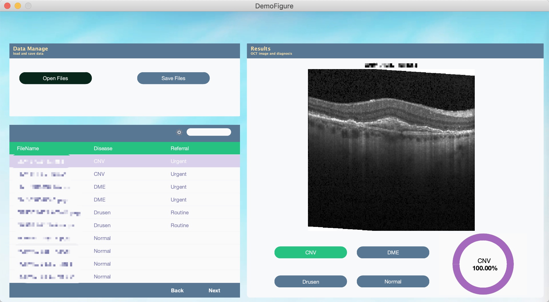Image resolution: width=549 pixels, height=302 pixels.
Task: Select the first DME Urgent row
Action: tap(124, 187)
